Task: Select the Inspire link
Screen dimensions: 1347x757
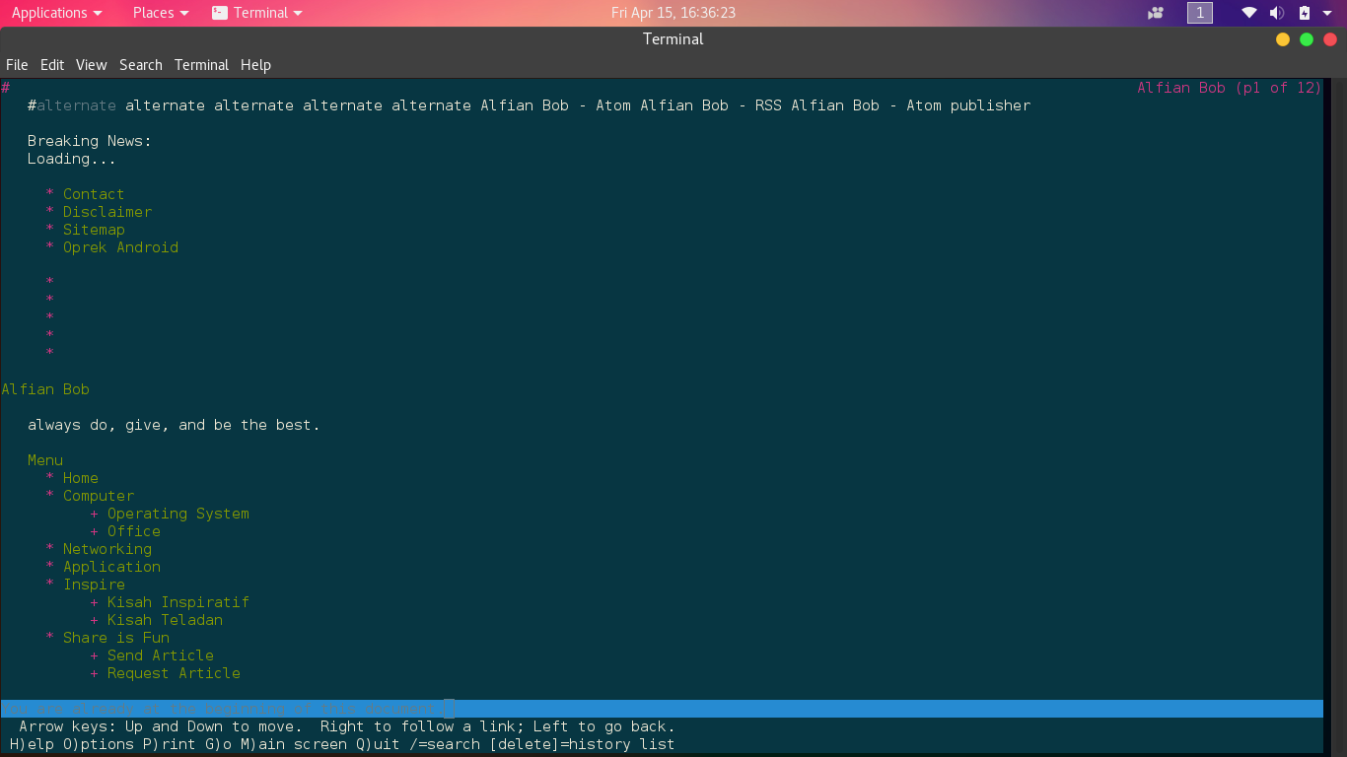Action: tap(94, 585)
